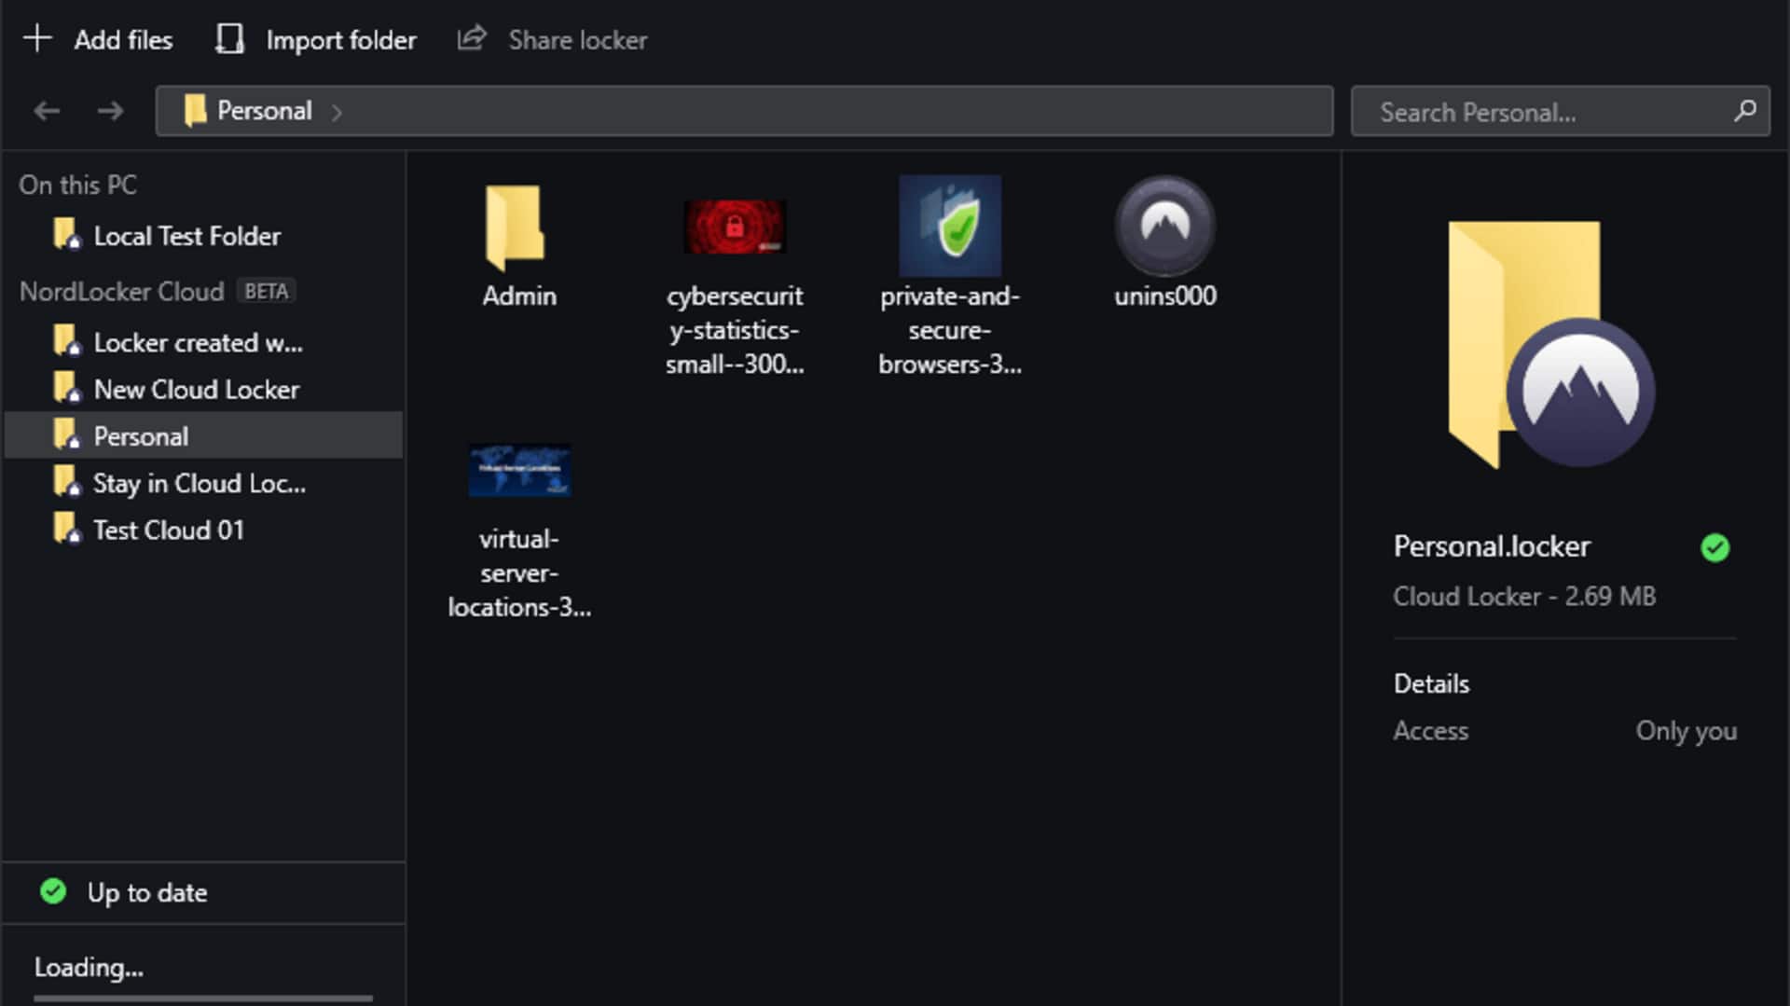This screenshot has height=1006, width=1790.
Task: Click the Loading... status text
Action: 89,968
